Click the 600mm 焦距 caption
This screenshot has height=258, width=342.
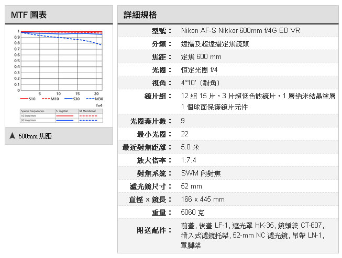[35, 136]
